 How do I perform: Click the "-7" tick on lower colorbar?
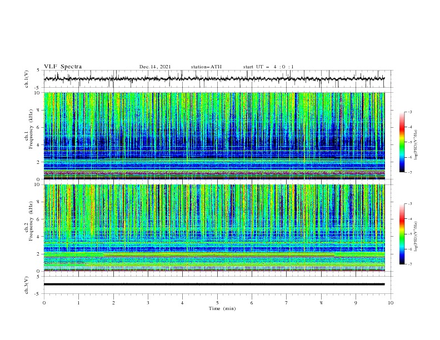pos(410,264)
